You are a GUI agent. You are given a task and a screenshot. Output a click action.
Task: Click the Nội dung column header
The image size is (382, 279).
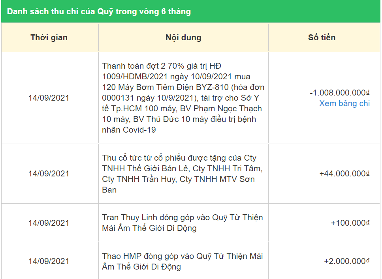(183, 38)
